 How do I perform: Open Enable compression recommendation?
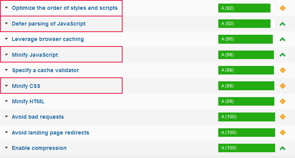pyautogui.click(x=39, y=148)
